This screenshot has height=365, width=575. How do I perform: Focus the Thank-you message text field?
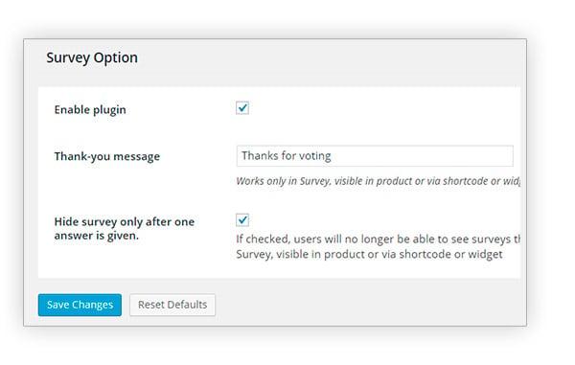click(375, 156)
